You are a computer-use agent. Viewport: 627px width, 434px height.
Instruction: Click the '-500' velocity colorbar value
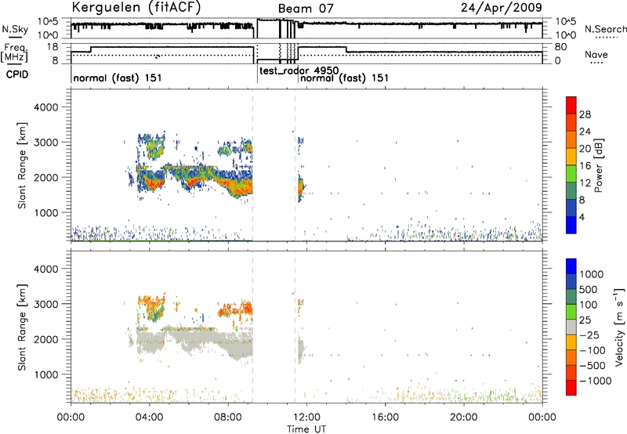[x=593, y=365]
